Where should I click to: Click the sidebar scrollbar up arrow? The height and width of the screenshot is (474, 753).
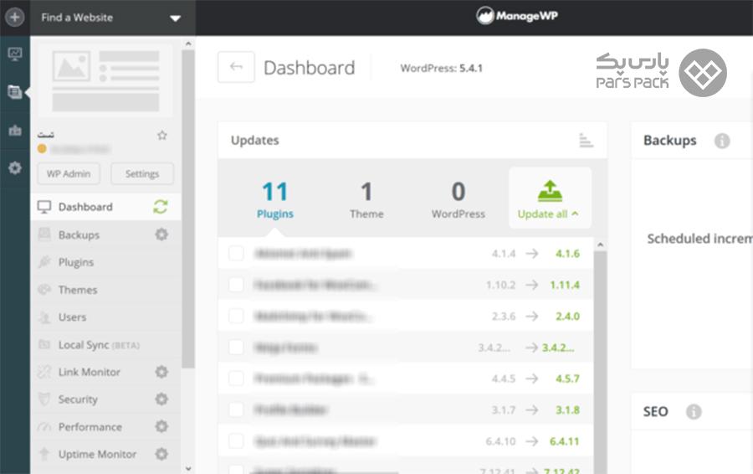coord(188,44)
